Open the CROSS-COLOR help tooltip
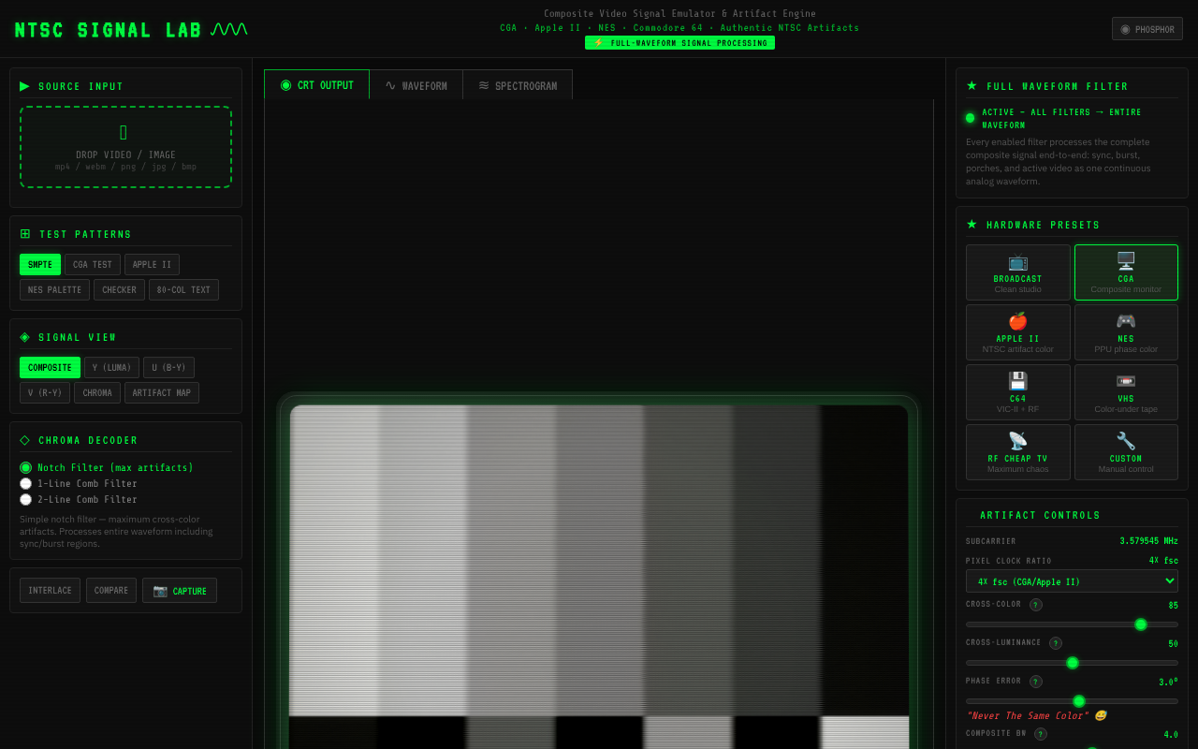This screenshot has height=749, width=1198. click(1036, 604)
